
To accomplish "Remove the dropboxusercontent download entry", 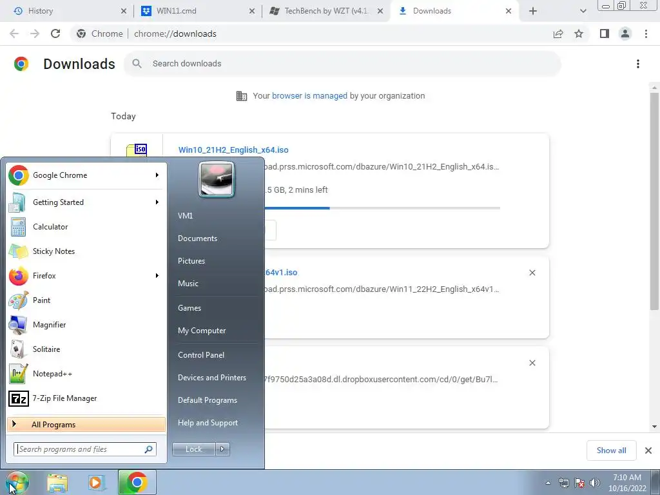I will tap(532, 363).
